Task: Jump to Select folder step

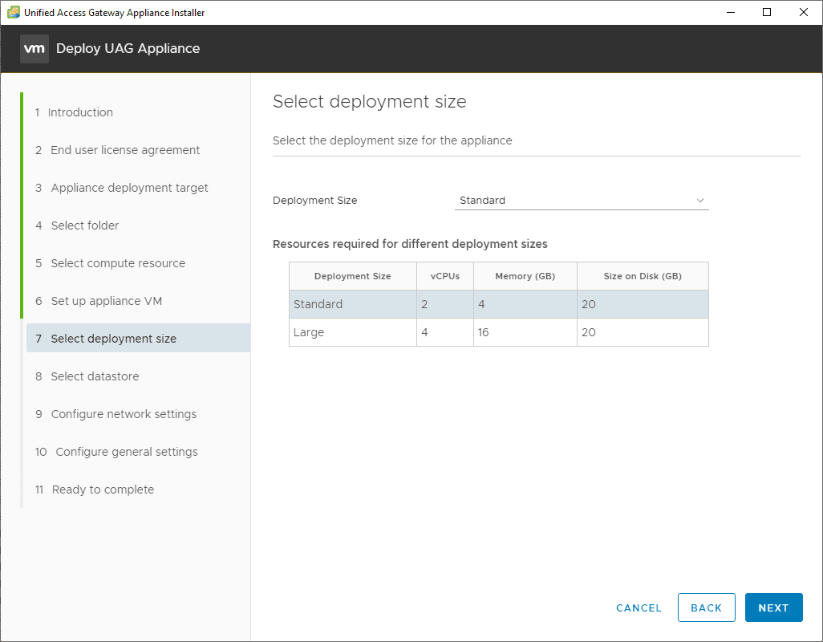Action: pyautogui.click(x=84, y=226)
